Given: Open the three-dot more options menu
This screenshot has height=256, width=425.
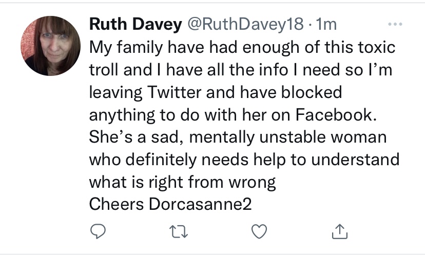Looking at the screenshot, I should 394,24.
